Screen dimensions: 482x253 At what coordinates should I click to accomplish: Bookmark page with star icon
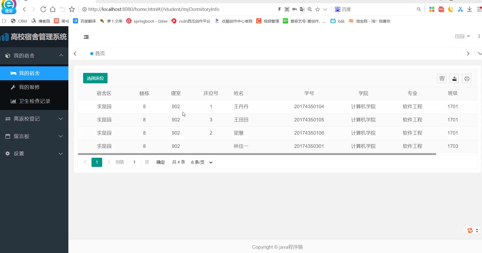(72, 9)
